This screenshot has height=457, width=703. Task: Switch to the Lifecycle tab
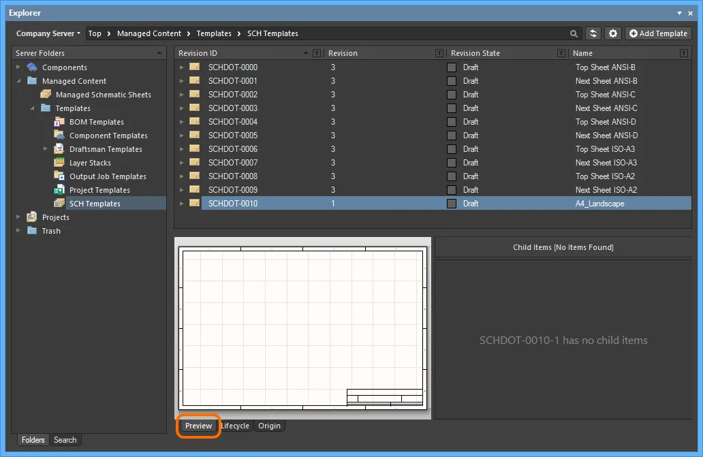point(236,426)
